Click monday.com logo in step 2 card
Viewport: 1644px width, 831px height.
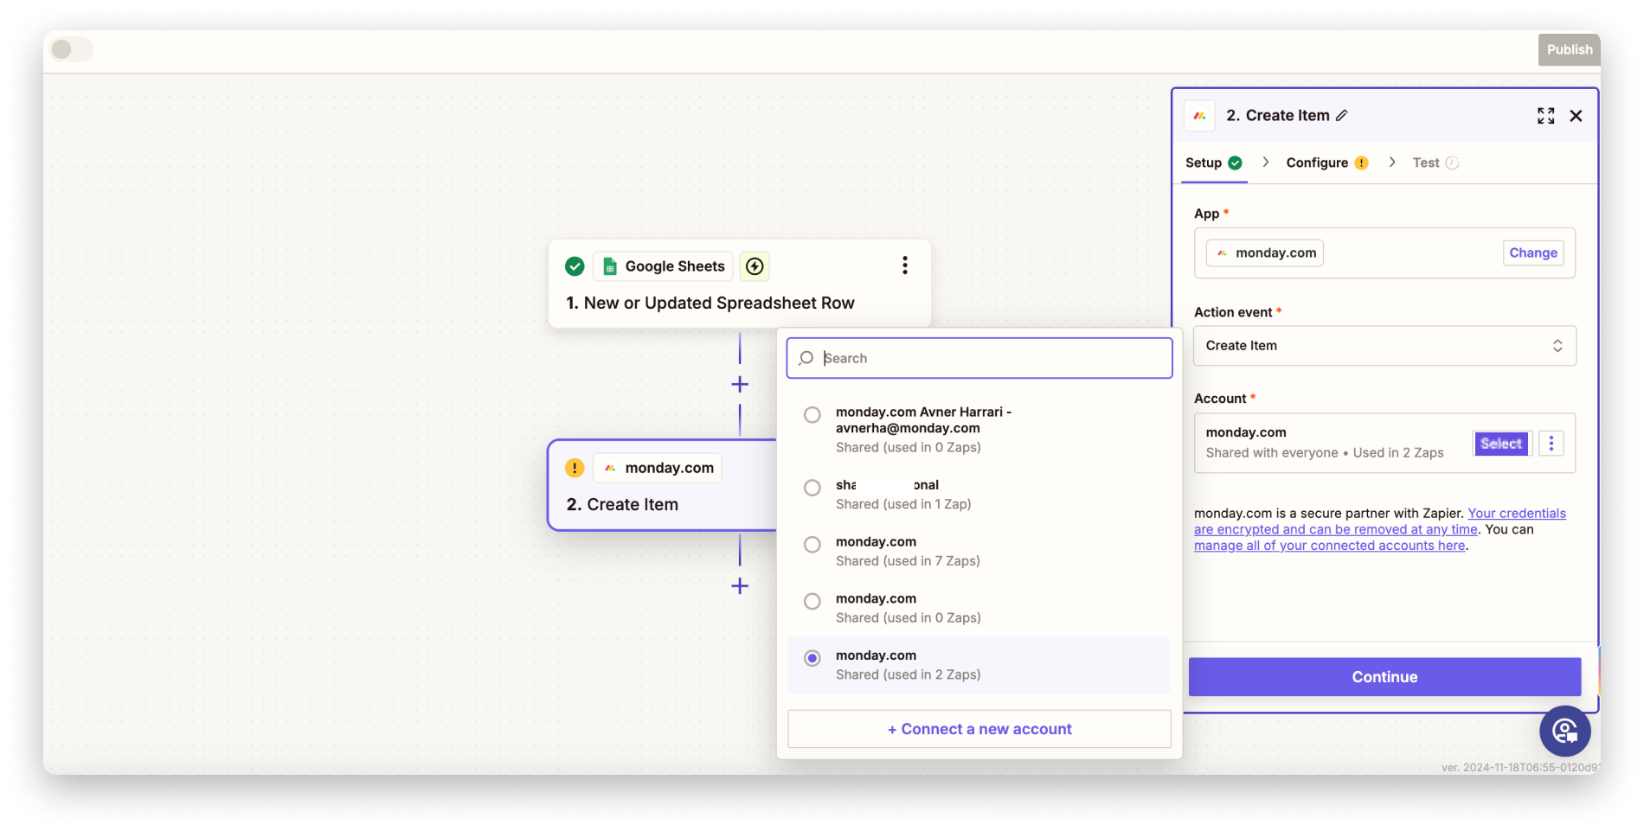point(610,468)
